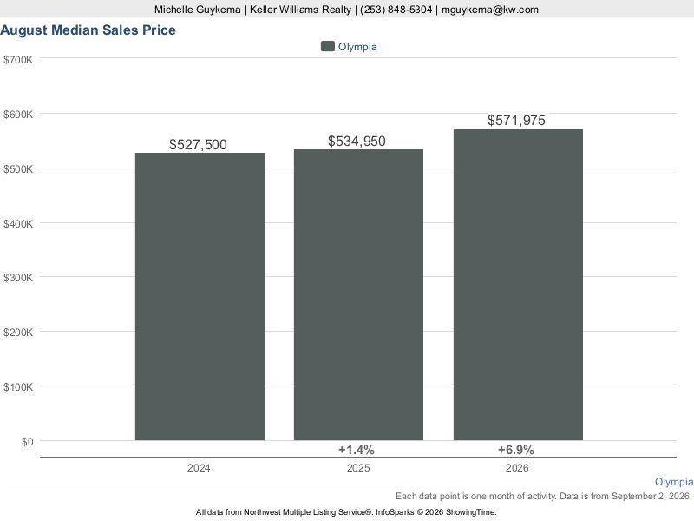Screen dimensions: 694x521
Task: Click the $400K y-axis label
Action: pos(18,224)
